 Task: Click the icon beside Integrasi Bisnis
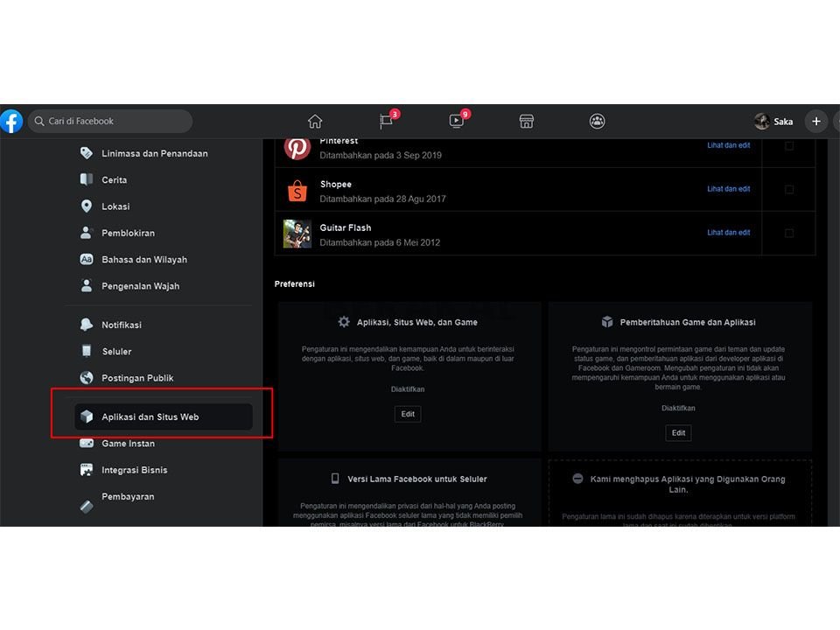(x=87, y=470)
